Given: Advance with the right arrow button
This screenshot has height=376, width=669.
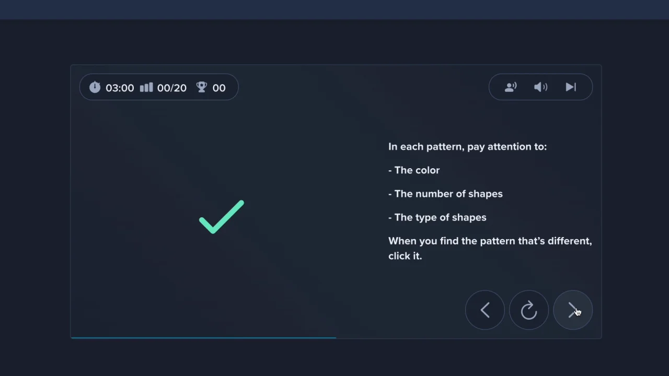Looking at the screenshot, I should click(573, 310).
